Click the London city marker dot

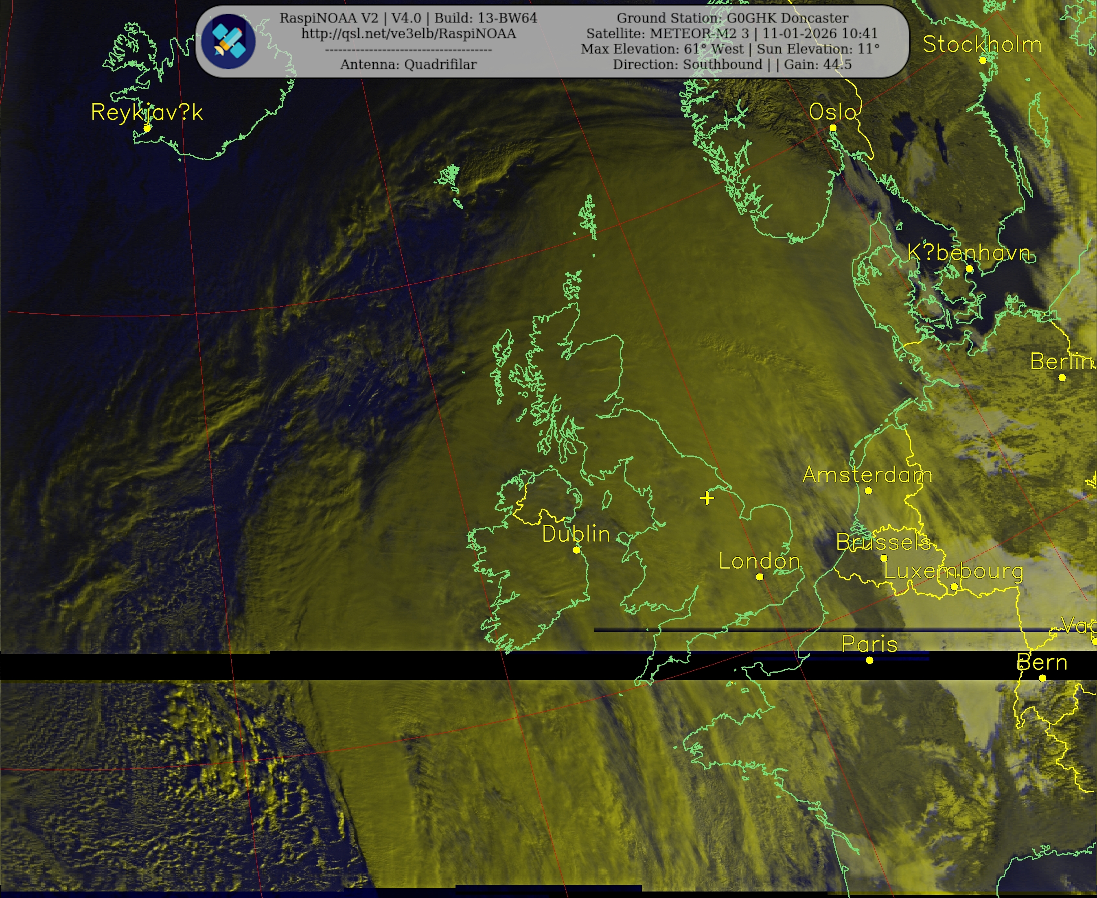760,577
